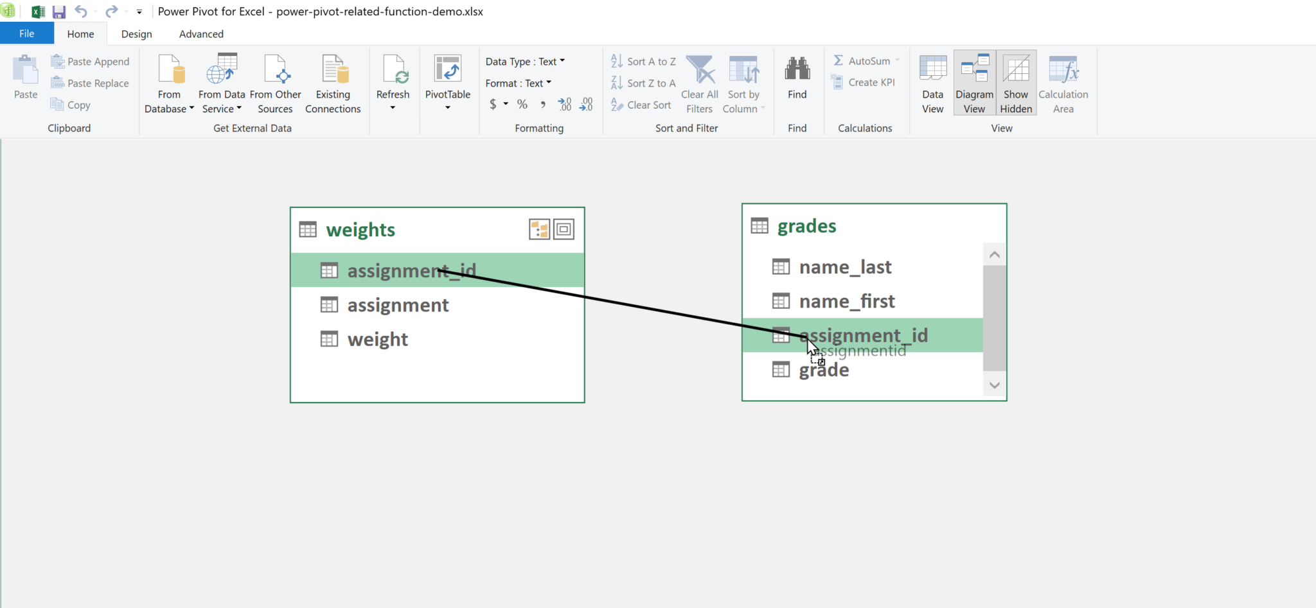Click the PivotTable icon

point(447,69)
